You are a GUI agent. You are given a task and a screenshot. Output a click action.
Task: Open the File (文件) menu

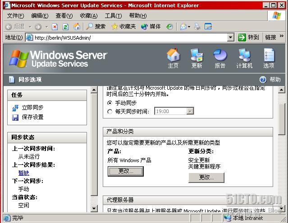(x=15, y=16)
